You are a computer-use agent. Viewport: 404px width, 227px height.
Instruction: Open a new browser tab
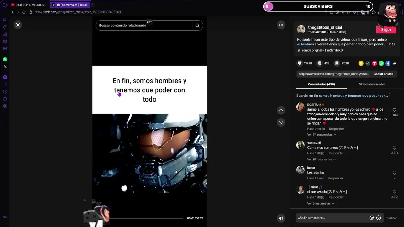pyautogui.click(x=93, y=5)
